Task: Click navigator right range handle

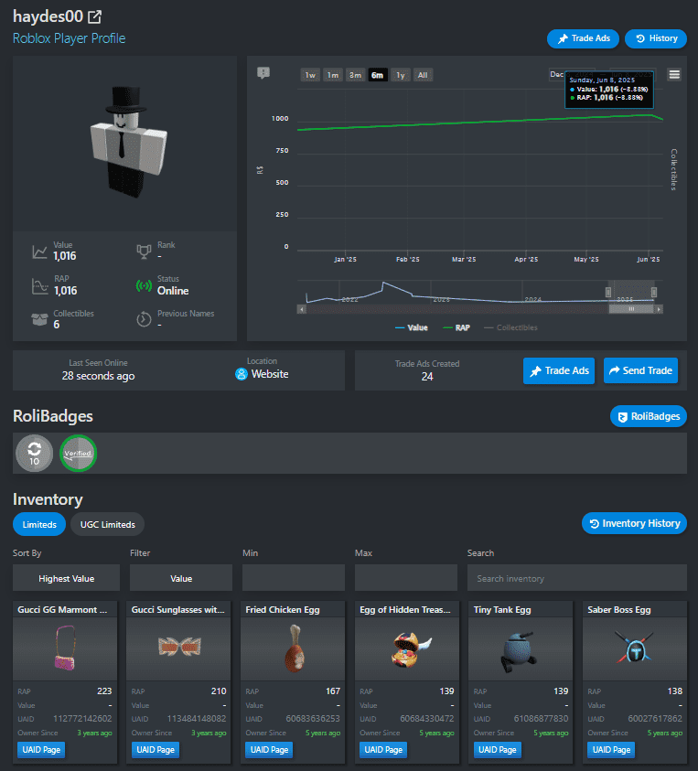Action: pos(654,292)
